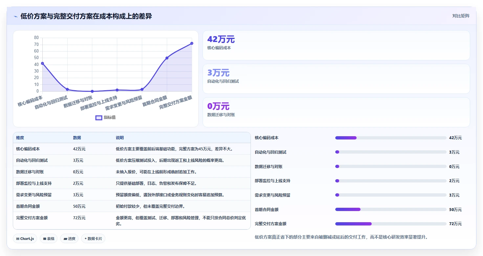The image size is (483, 256).
Task: Click the 部署监控与上线支持 progress bar
Action: click(391, 181)
